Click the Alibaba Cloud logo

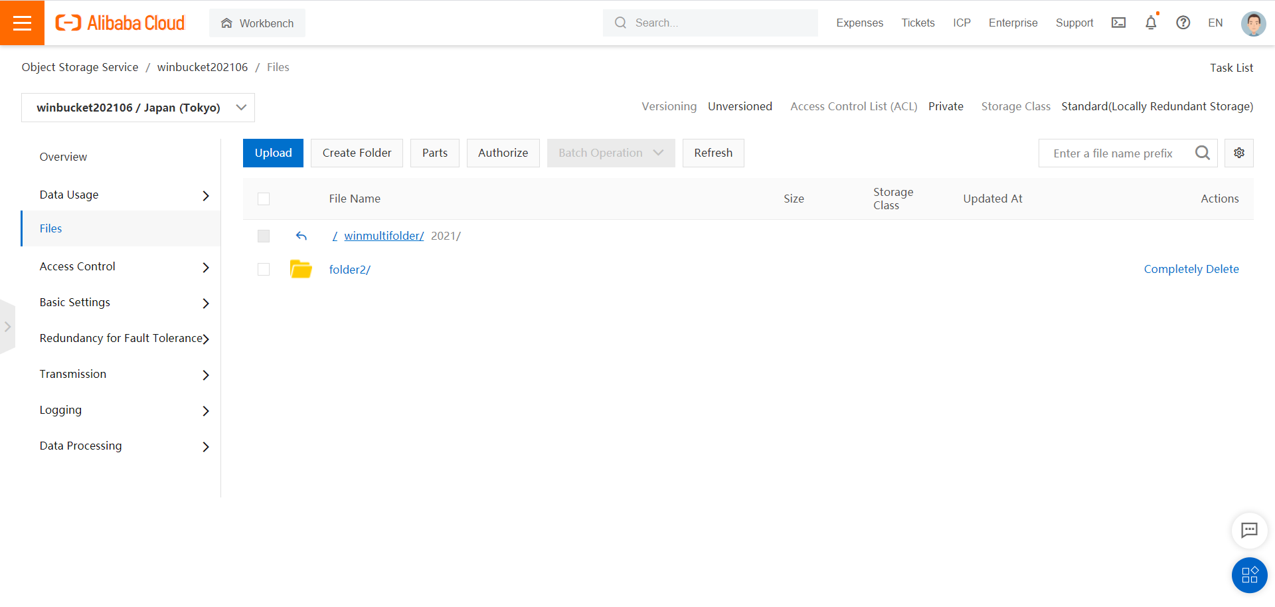point(120,23)
